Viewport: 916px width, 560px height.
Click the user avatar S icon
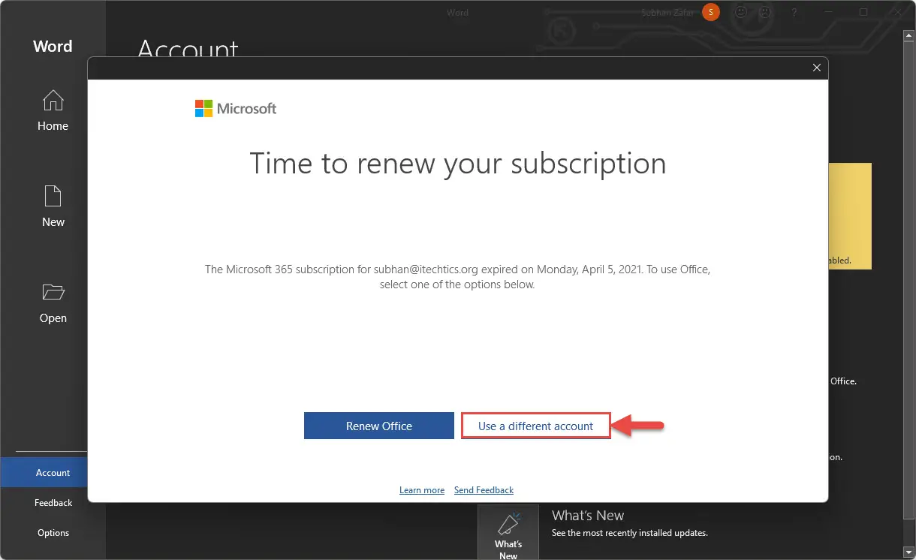coord(710,12)
